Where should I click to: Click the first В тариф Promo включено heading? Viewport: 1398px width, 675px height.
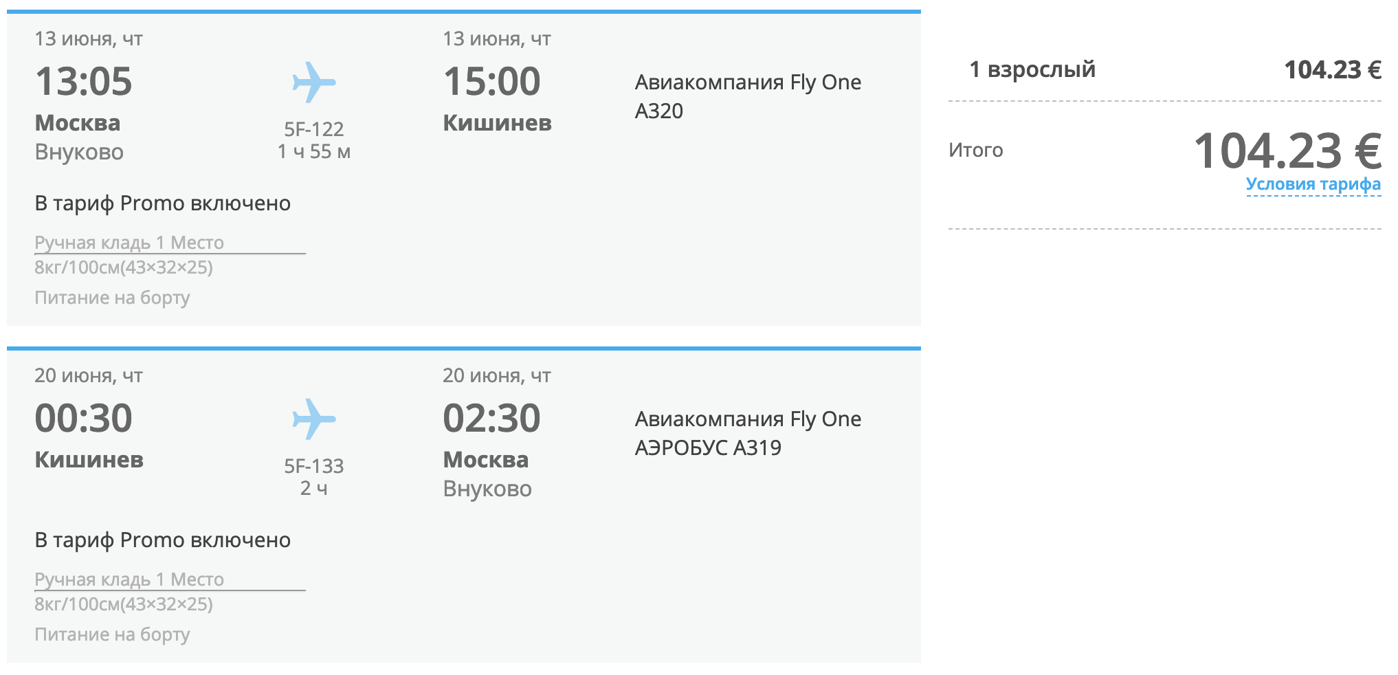pos(163,203)
